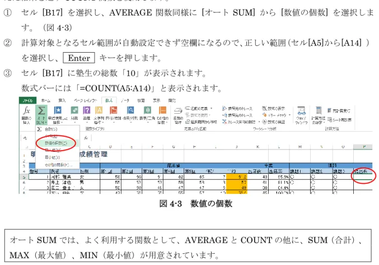Click the 氏名 header cell
This screenshot has height=265, width=379.
(x=65, y=171)
